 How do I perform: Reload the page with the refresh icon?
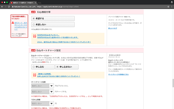click(x=9, y=7)
